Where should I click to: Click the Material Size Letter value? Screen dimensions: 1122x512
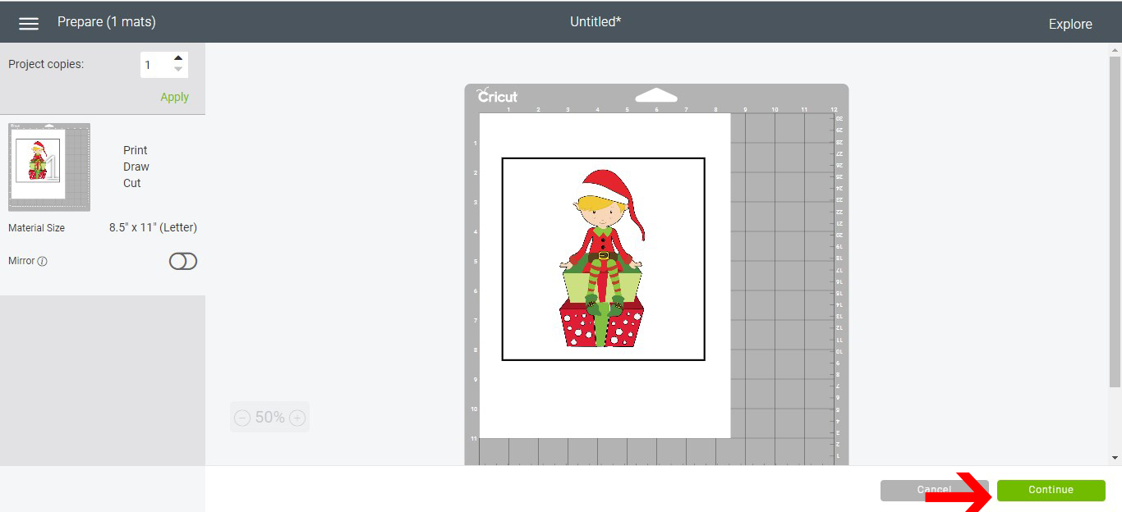point(153,228)
